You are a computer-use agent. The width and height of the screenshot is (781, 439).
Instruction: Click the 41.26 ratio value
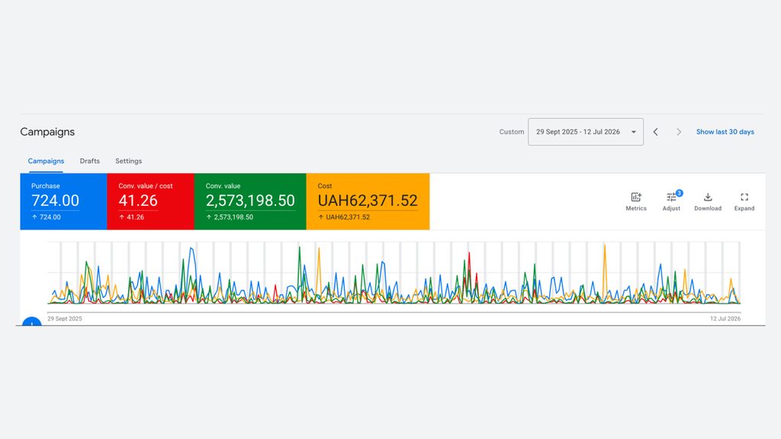coord(138,200)
